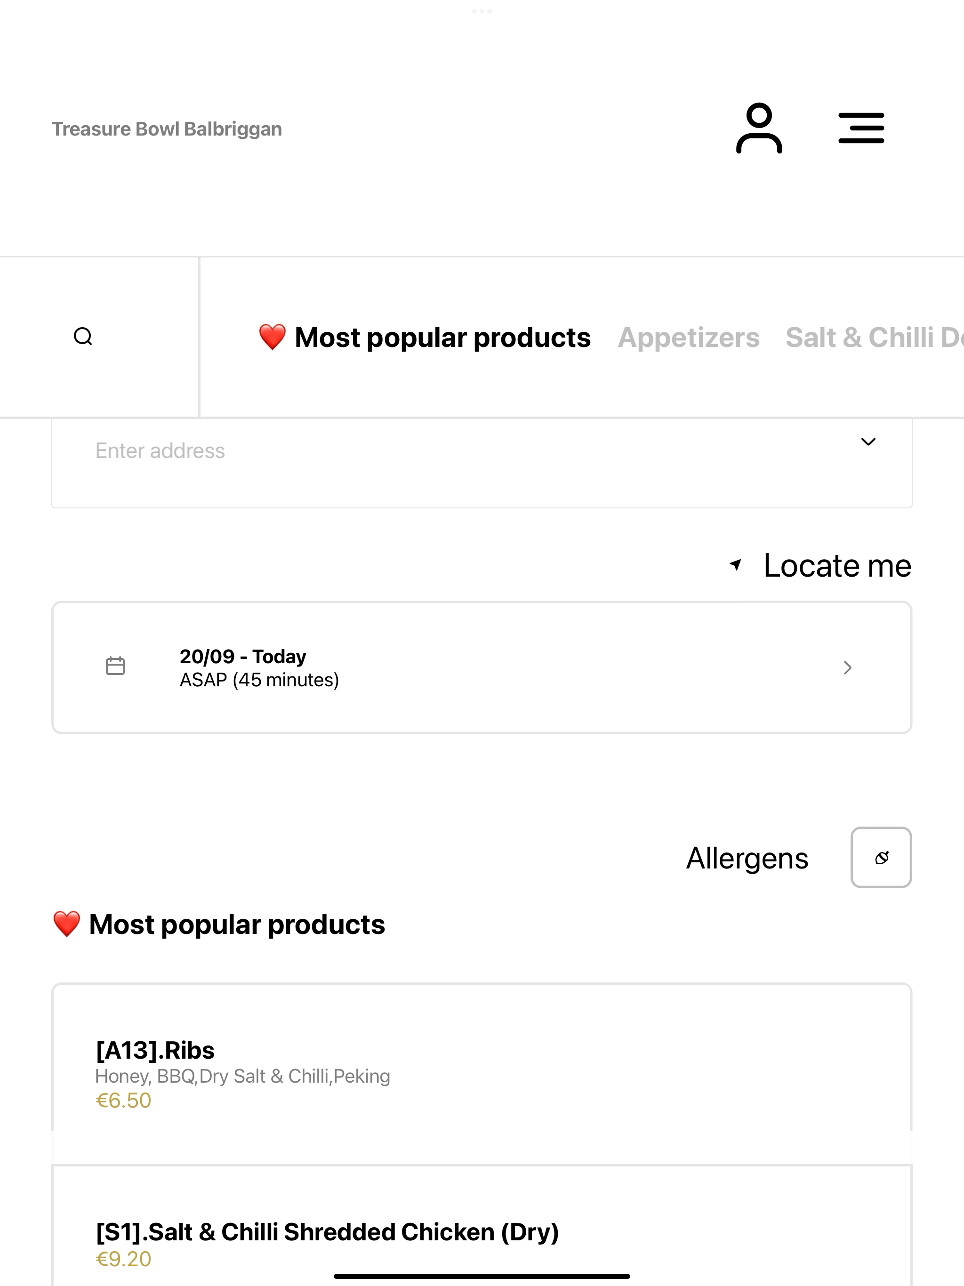This screenshot has width=964, height=1286.
Task: Switch to the Salt & Chilli category tab
Action: (x=875, y=338)
